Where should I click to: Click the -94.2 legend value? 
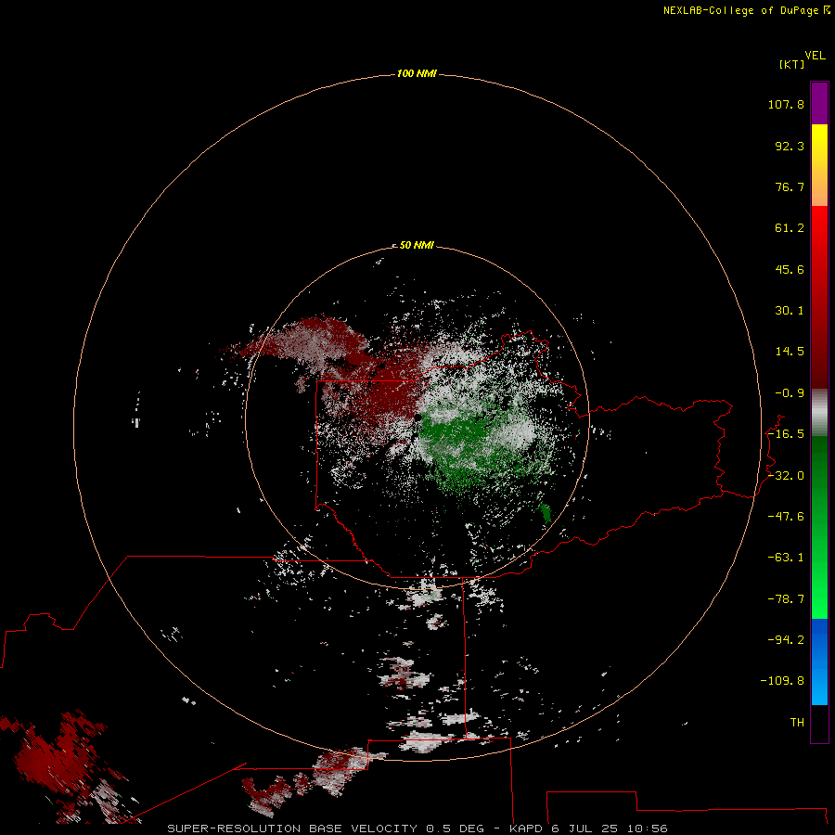[x=786, y=640]
